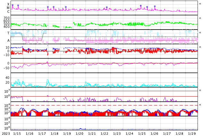This screenshot has width=203, height=136.
Task: Select the 1/27 date label
Action: tap(167, 133)
